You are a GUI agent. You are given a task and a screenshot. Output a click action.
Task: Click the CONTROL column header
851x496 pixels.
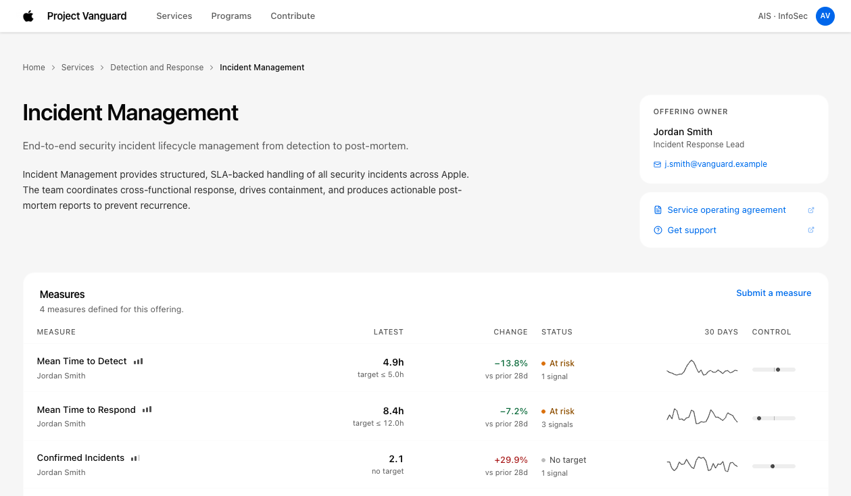[771, 332]
